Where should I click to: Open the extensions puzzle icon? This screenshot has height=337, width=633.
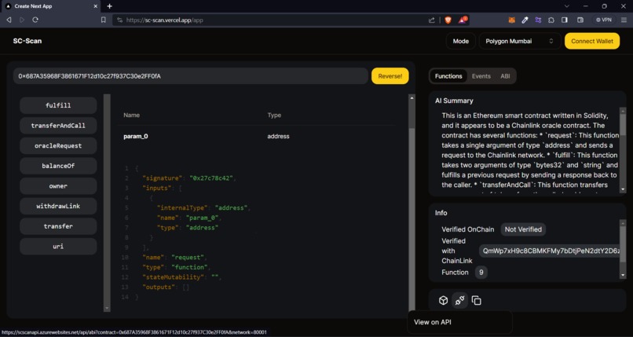[x=551, y=20]
